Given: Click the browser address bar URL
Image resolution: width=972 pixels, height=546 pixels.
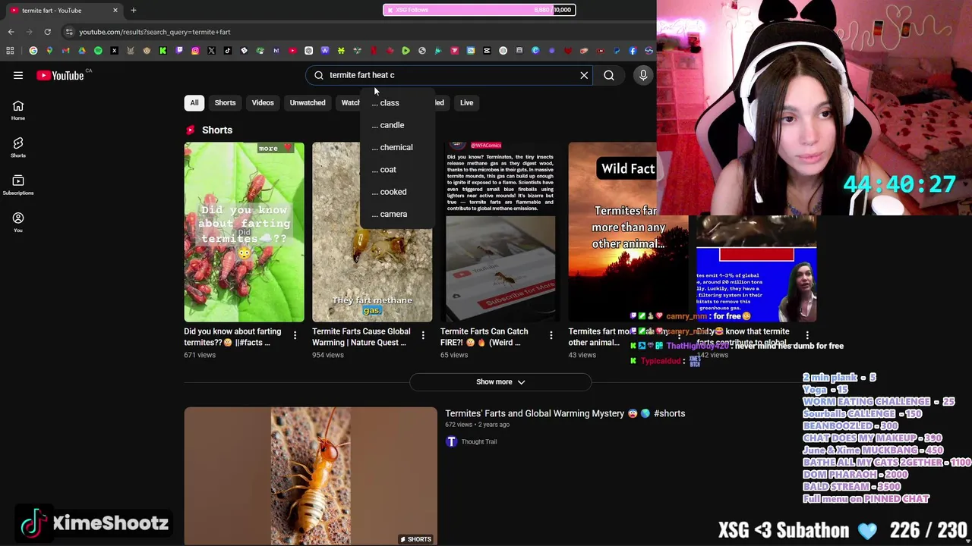Looking at the screenshot, I should [155, 32].
